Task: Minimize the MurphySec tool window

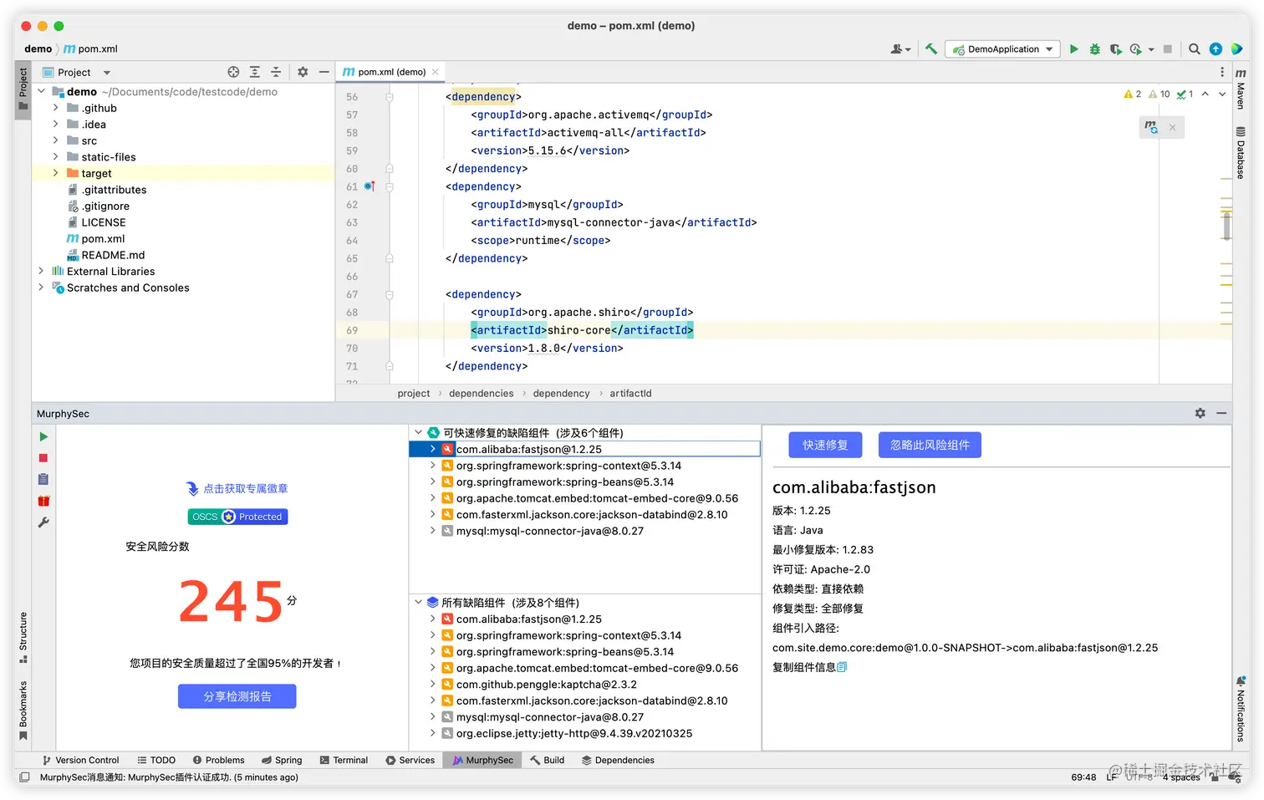Action: point(1221,413)
